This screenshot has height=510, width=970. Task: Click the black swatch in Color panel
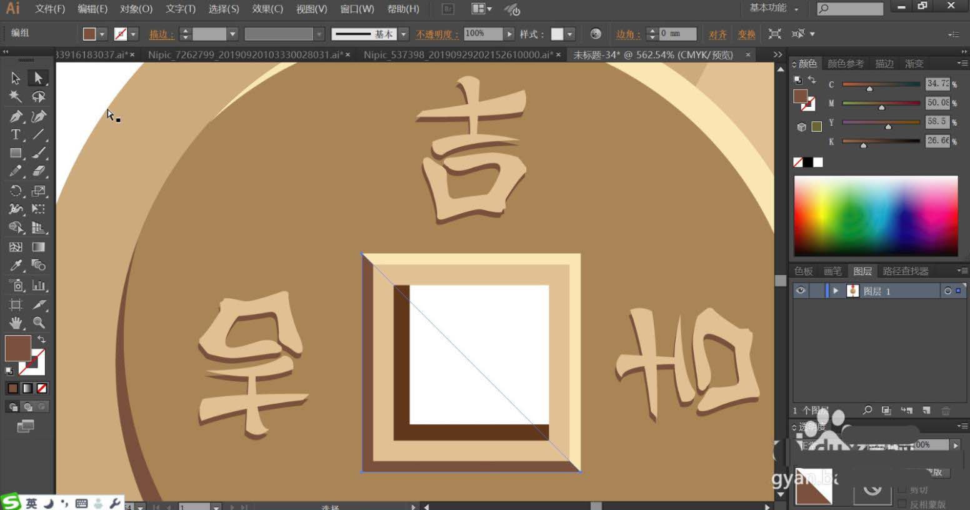coord(808,162)
